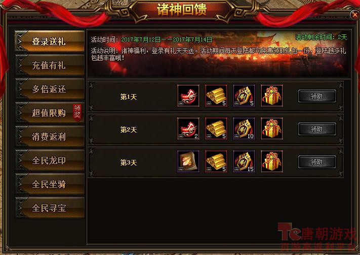Switch to the 充值有礼 tab
The height and width of the screenshot is (255, 360).
[x=50, y=65]
